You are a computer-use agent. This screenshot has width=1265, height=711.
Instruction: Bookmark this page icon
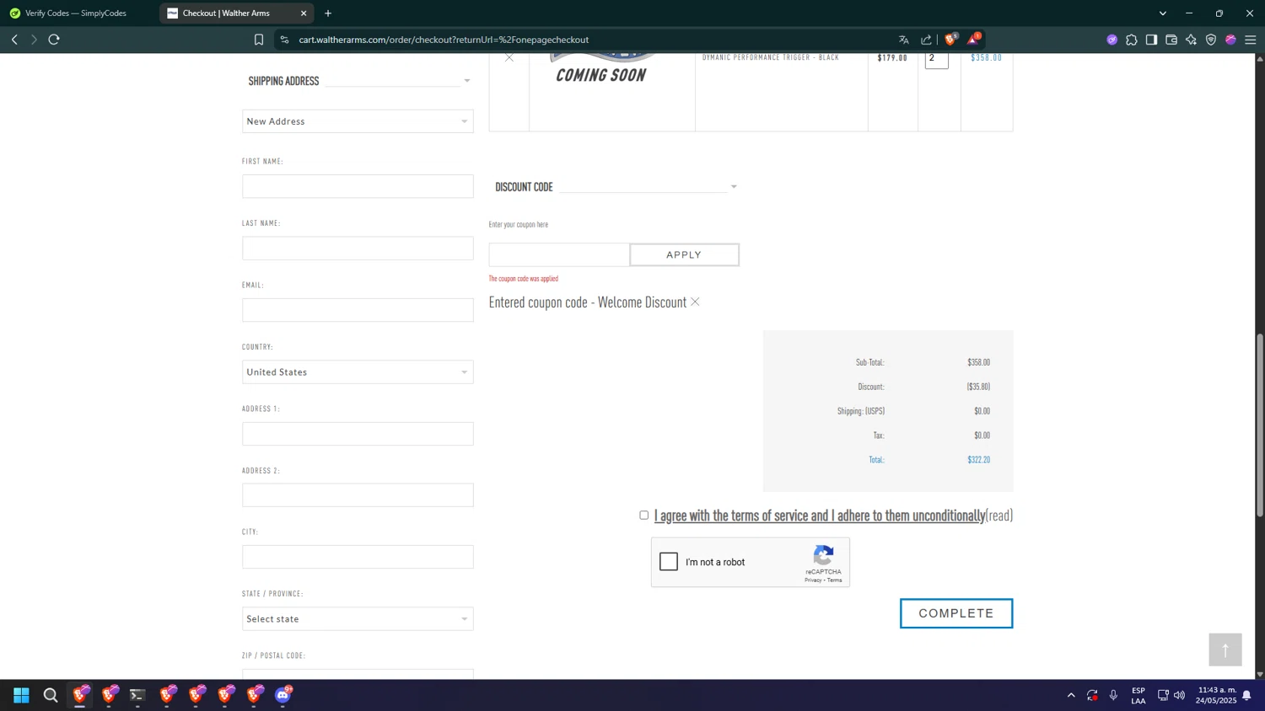[259, 40]
